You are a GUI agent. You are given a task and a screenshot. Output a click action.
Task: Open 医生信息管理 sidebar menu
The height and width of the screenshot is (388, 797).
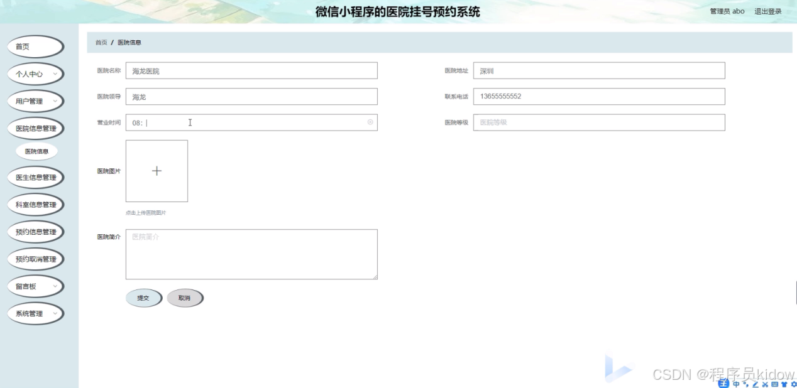point(35,177)
